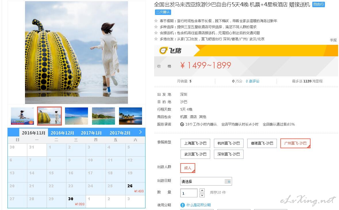Select the 香港直飞-沙巴 package option

coord(262,143)
